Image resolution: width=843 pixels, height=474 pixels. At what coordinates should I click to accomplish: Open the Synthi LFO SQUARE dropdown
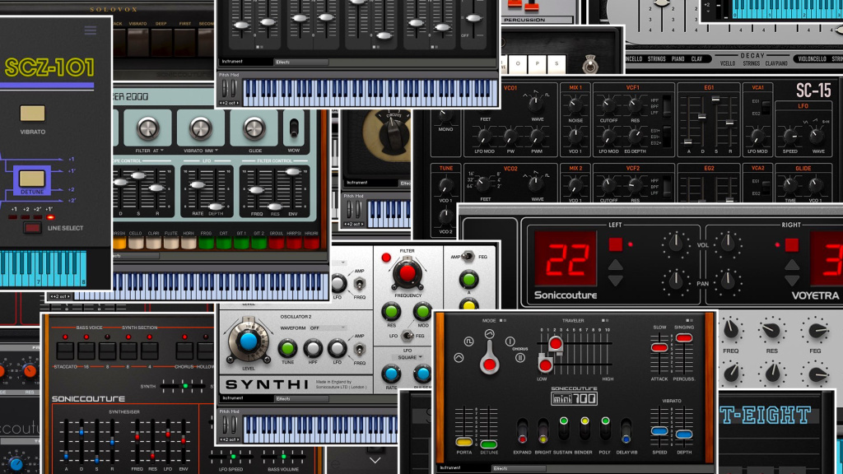pos(410,357)
